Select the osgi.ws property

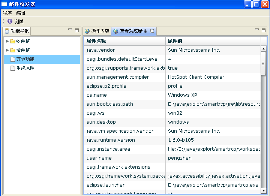click(x=96, y=113)
